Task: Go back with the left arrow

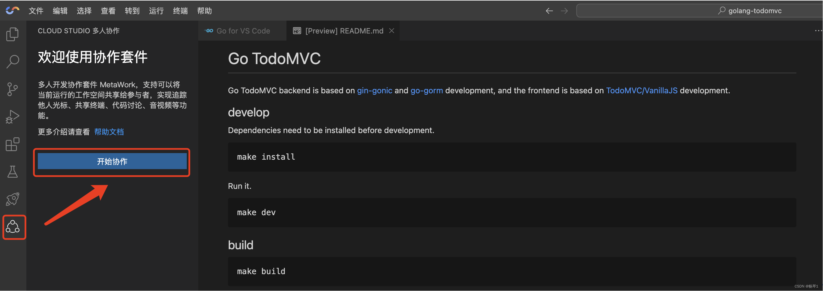Action: tap(549, 11)
